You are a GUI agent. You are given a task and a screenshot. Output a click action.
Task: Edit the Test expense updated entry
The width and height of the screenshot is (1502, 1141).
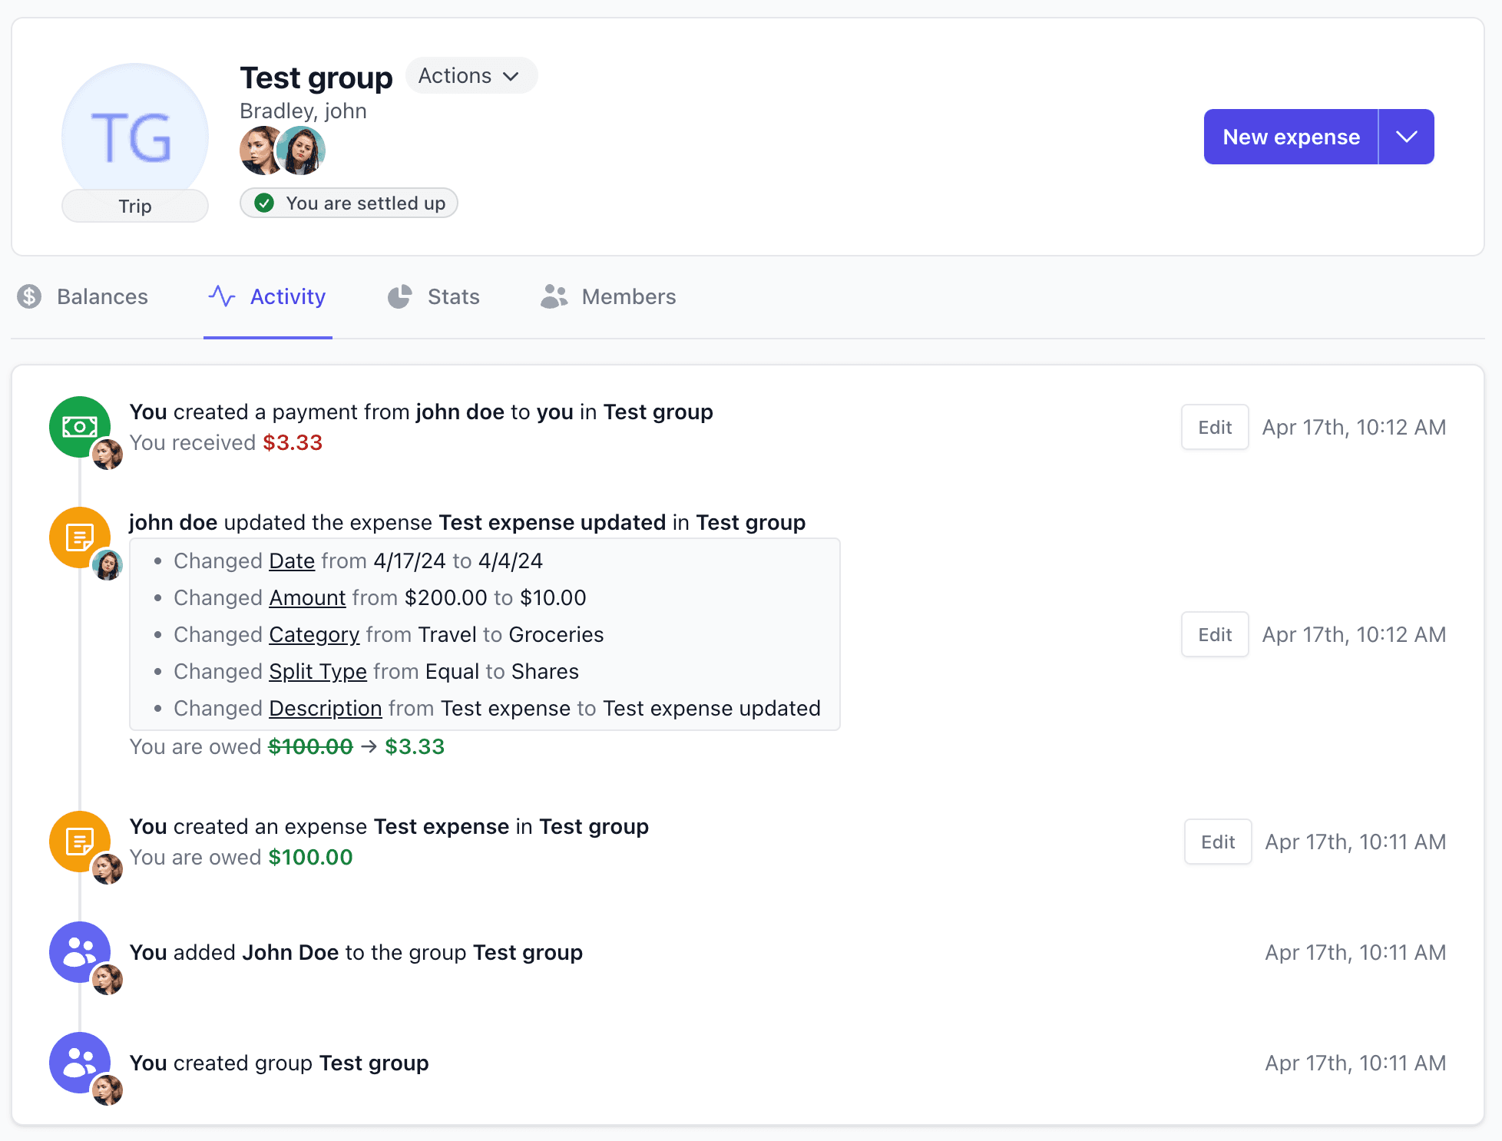pyautogui.click(x=1214, y=634)
